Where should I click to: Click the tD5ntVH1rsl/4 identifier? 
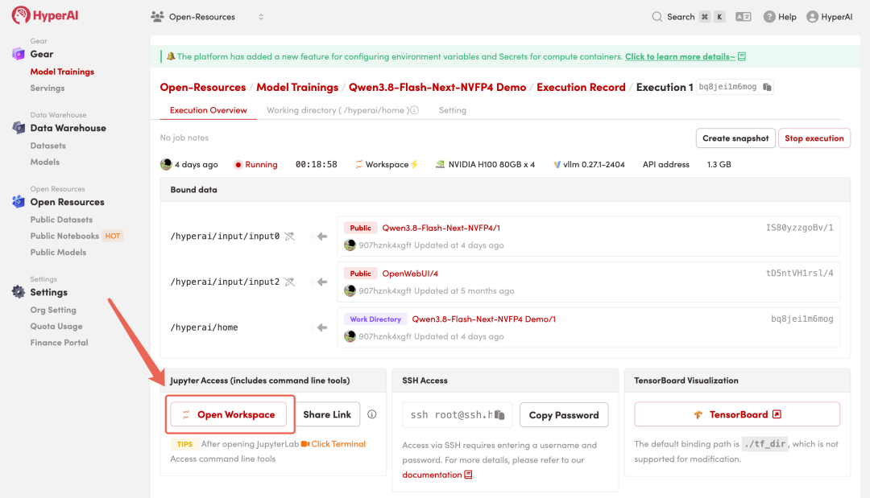(x=800, y=273)
